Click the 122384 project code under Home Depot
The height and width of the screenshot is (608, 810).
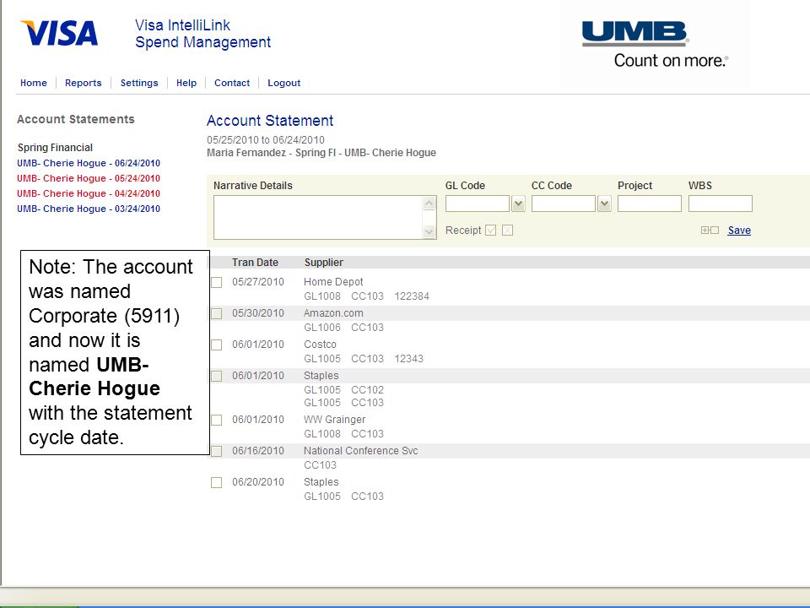[x=412, y=296]
